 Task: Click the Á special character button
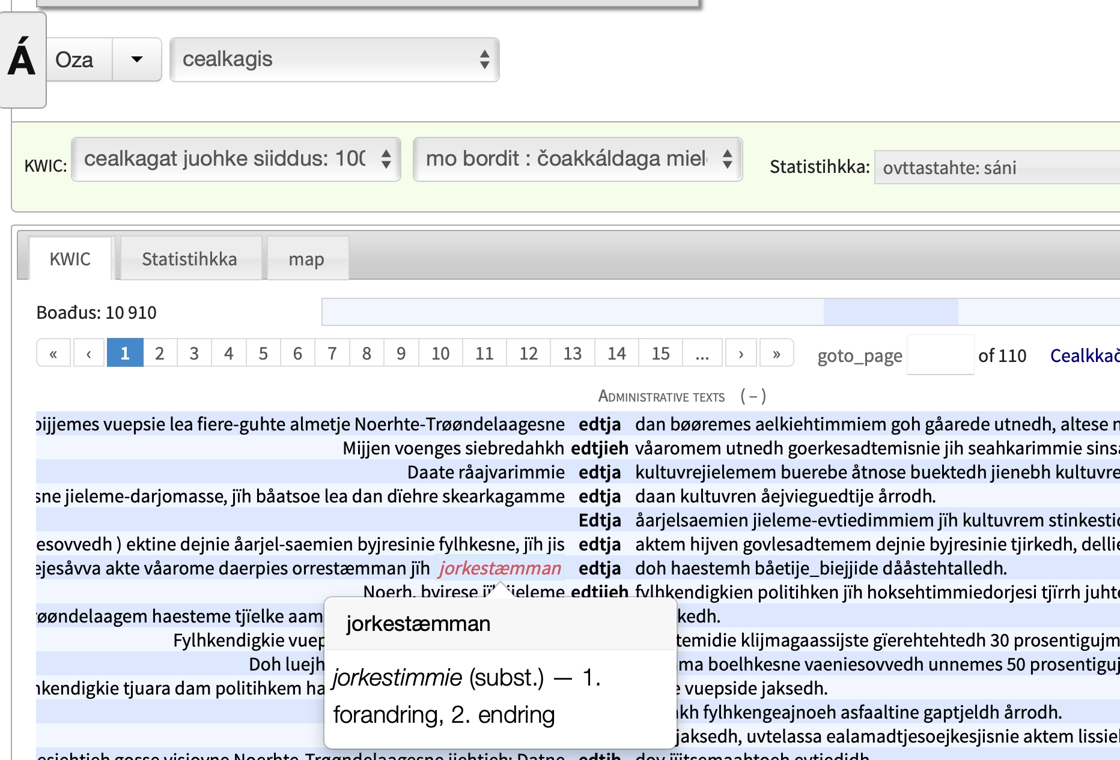[x=22, y=59]
